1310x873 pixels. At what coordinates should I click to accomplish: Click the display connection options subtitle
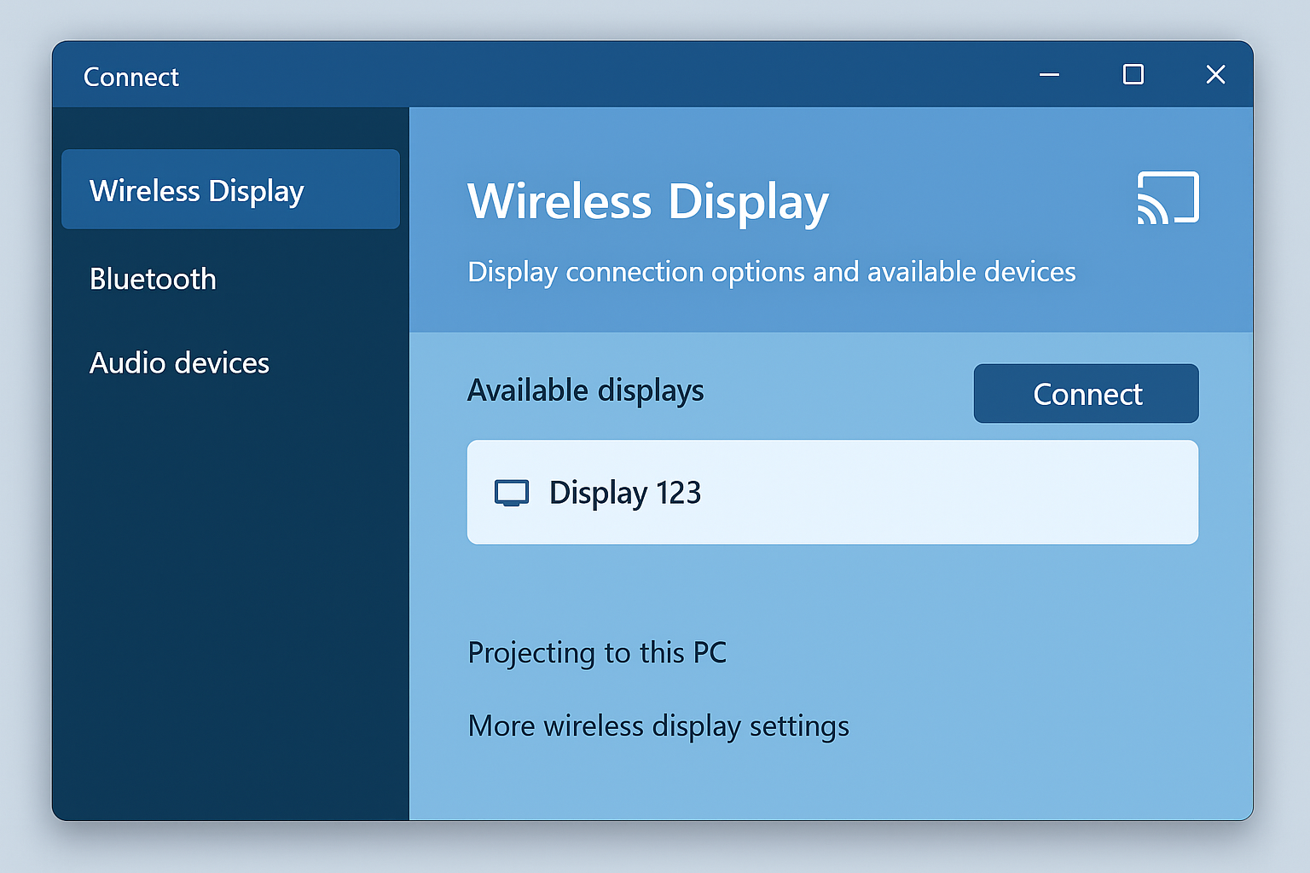[x=770, y=271]
